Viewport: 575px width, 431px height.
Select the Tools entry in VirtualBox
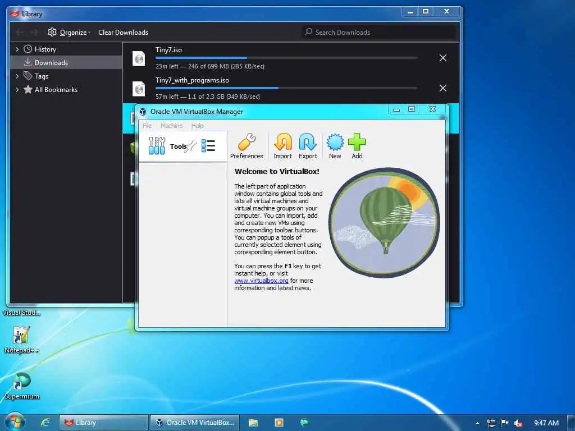point(182,146)
